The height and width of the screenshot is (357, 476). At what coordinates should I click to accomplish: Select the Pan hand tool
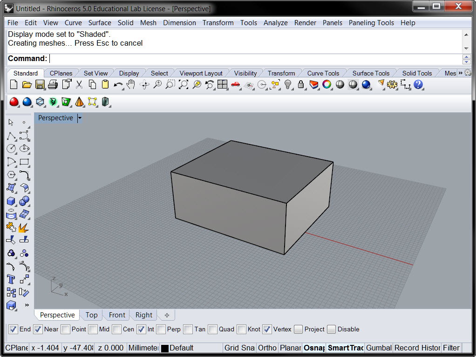coord(131,84)
